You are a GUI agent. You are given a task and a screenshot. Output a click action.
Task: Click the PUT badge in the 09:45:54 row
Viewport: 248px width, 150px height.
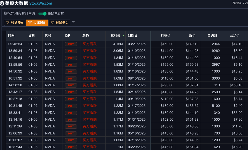71,44
